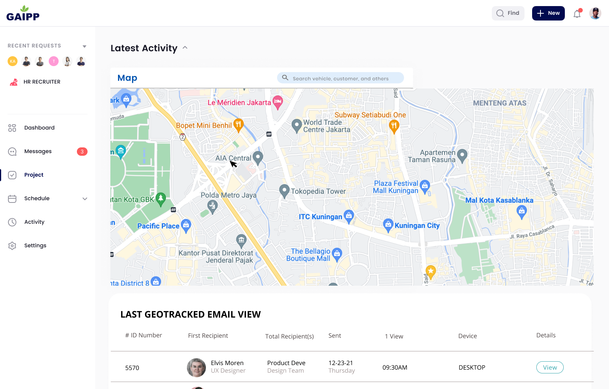The height and width of the screenshot is (389, 609).
Task: Select the Mal Kota Kasablanka shopping pin
Action: pos(522,212)
